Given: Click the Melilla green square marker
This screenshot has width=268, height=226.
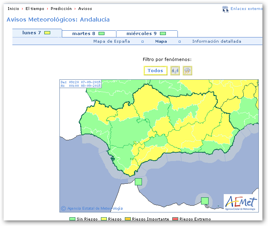Looking at the screenshot, I should tap(205, 200).
